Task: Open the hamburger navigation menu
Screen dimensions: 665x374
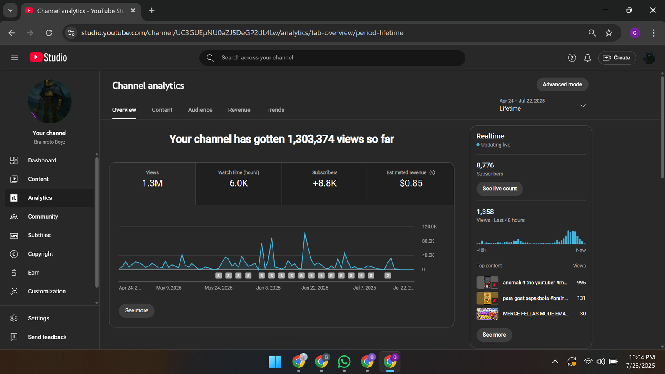Action: [x=15, y=57]
